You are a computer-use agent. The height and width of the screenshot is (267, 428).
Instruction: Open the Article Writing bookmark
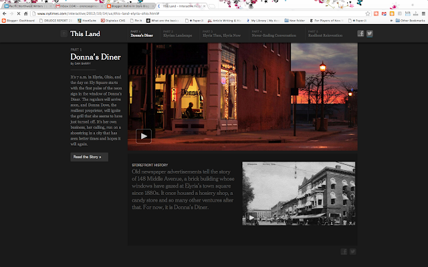pyautogui.click(x=225, y=21)
